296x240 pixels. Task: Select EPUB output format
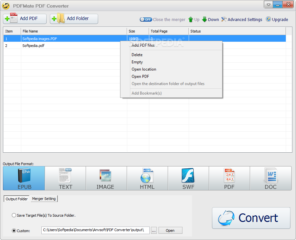[x=24, y=178]
